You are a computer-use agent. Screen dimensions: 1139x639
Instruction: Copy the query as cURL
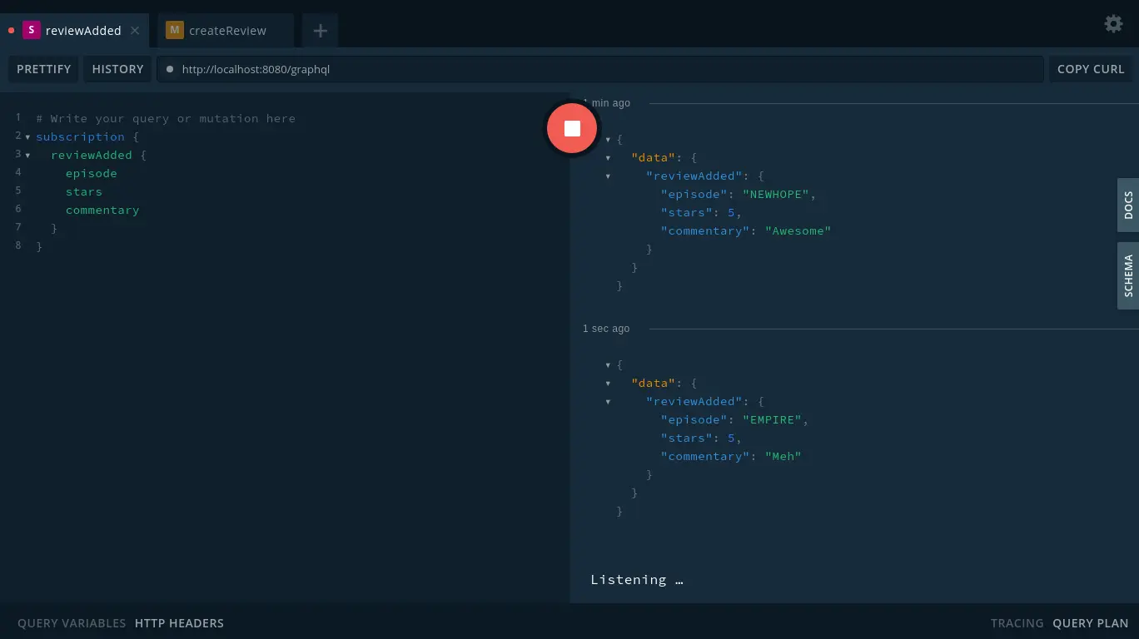(x=1090, y=69)
